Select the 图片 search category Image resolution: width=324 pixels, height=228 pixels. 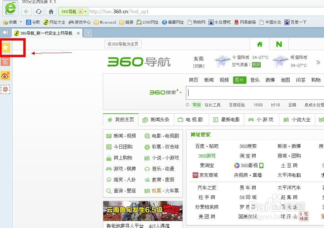pyautogui.click(x=239, y=80)
